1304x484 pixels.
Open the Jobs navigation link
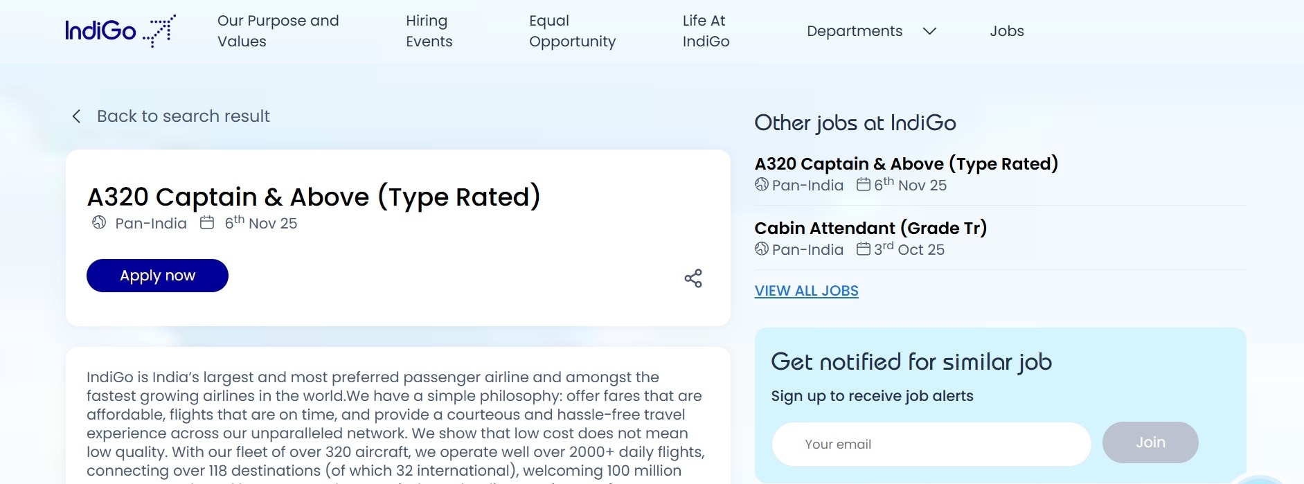click(1006, 31)
